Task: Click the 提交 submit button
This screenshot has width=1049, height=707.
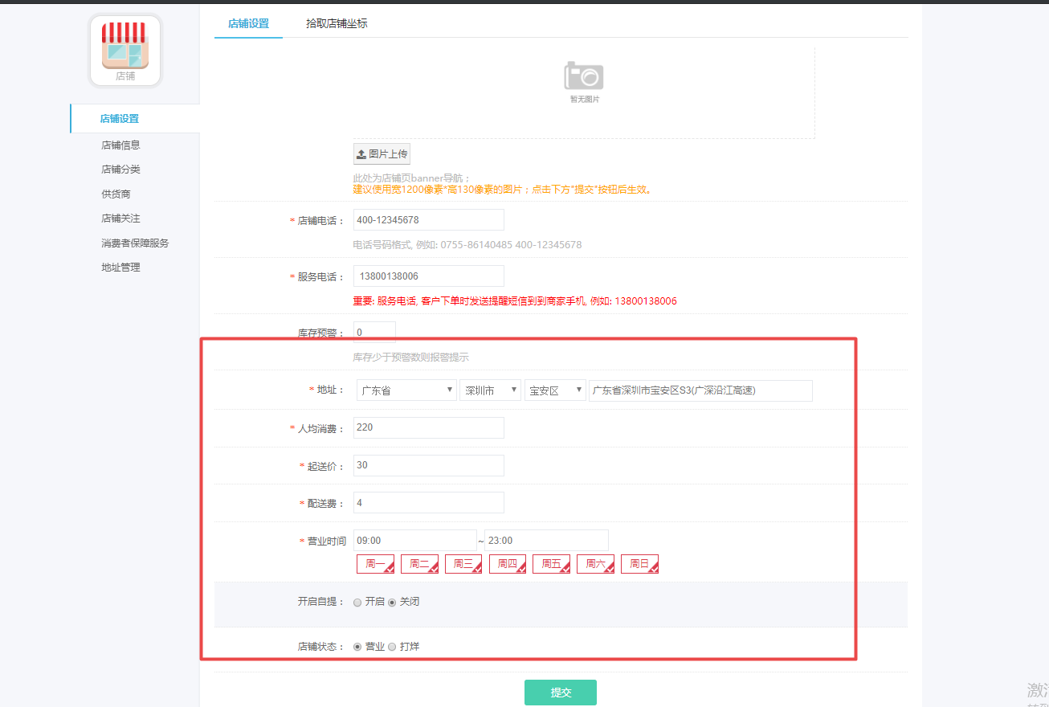Action: (560, 692)
